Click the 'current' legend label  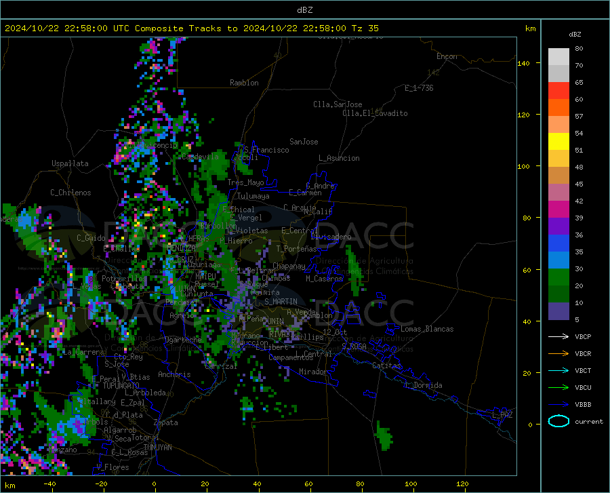click(588, 421)
